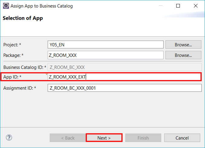Click the grayed-out < Back button
The width and height of the screenshot is (205, 148).
68,138
